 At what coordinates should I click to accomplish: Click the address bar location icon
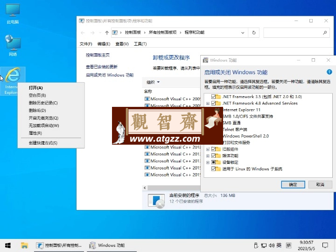(x=115, y=33)
